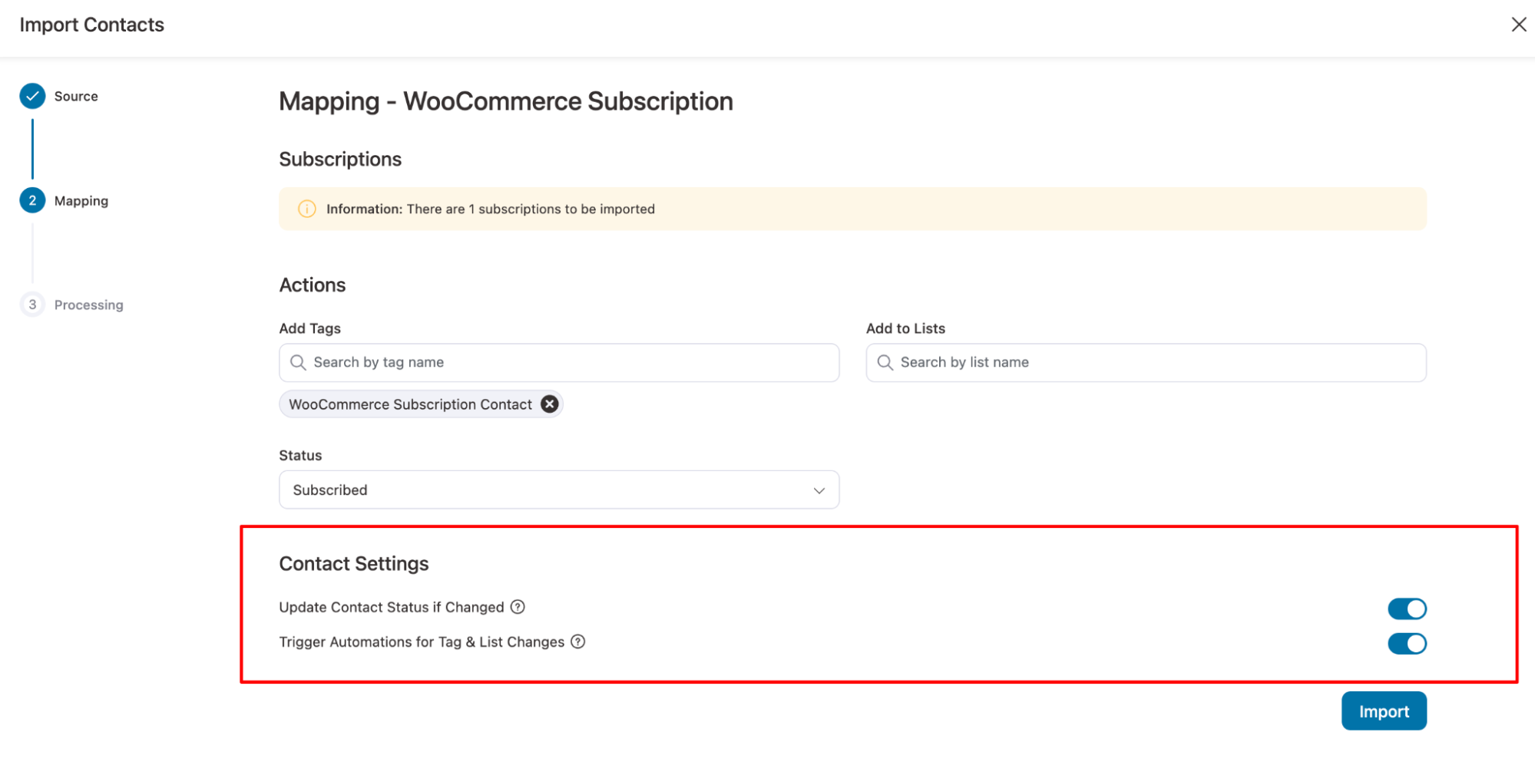Click the Source step checkmark icon
The image size is (1535, 765).
[x=32, y=96]
